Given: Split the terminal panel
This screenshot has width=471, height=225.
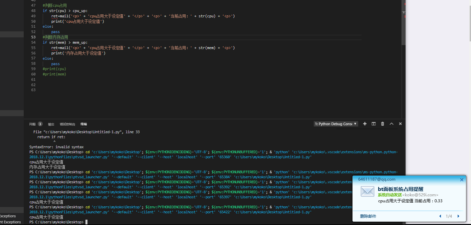Looking at the screenshot, I should [x=374, y=124].
